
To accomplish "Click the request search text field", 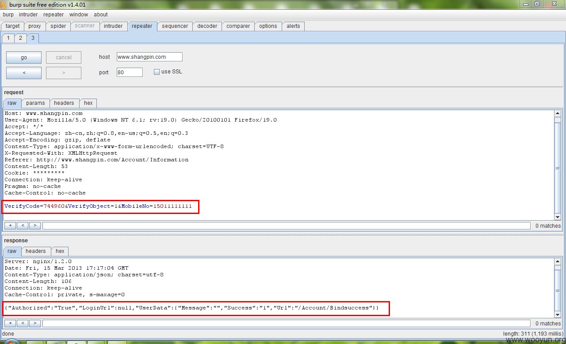I will click(287, 226).
